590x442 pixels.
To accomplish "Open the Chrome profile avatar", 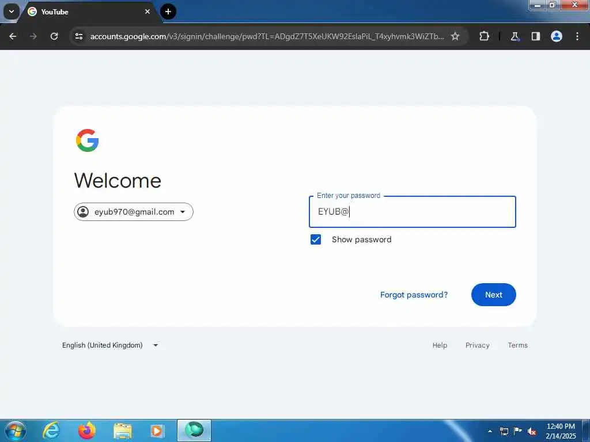I will tap(557, 36).
